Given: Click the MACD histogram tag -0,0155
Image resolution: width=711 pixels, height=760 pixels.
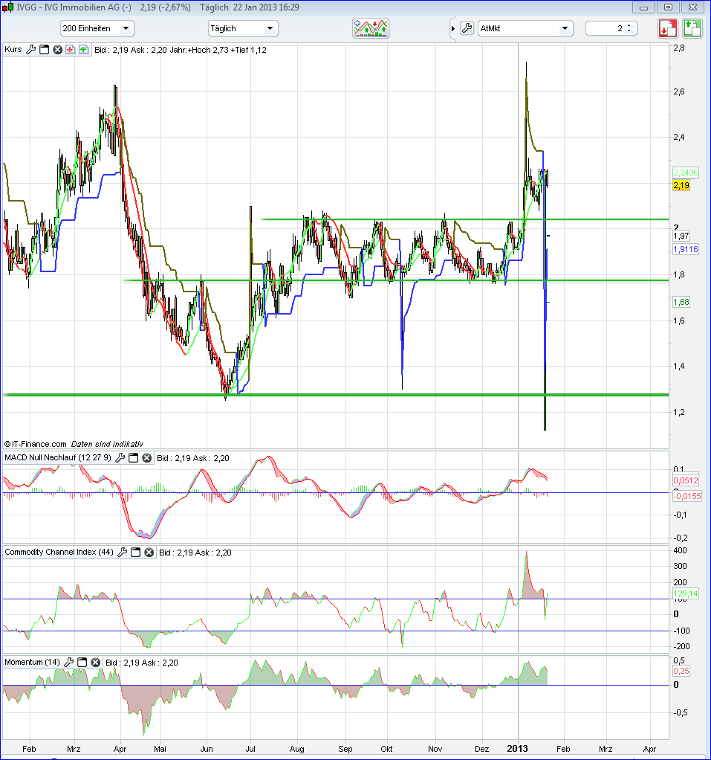Looking at the screenshot, I should click(x=687, y=496).
